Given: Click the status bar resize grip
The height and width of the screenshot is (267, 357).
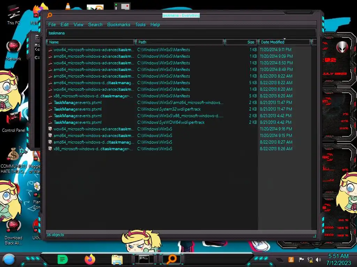Looking at the screenshot, I should [314, 236].
